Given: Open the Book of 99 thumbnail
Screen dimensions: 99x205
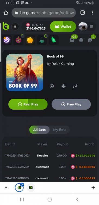Looking at the screenshot, I should [x=25, y=72].
